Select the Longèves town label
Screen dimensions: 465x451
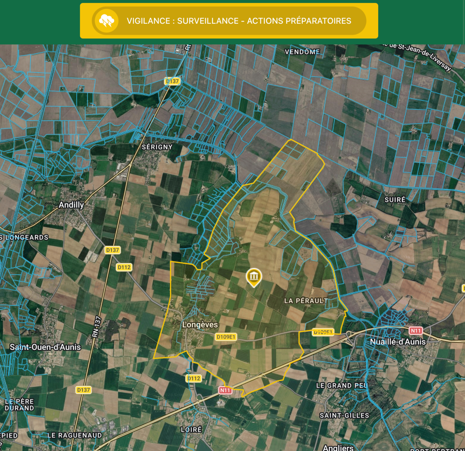tap(200, 325)
